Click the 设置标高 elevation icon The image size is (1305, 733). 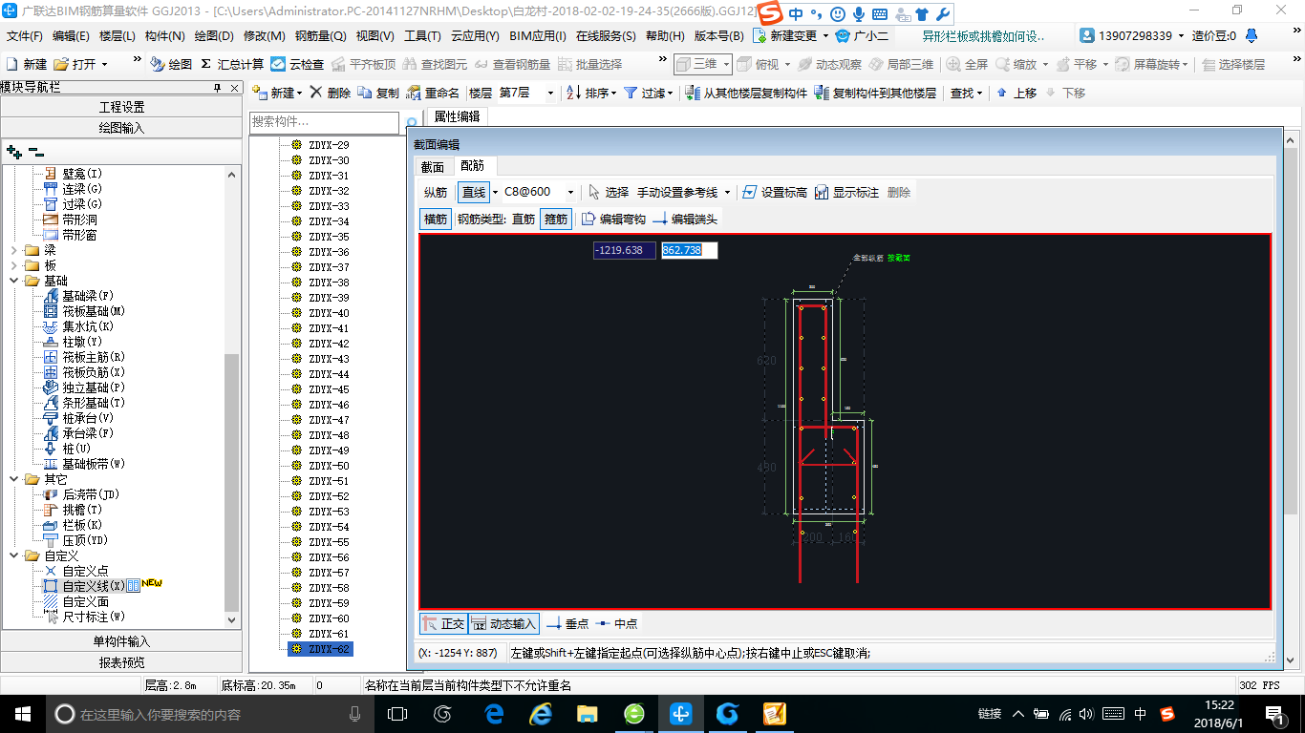pos(775,192)
